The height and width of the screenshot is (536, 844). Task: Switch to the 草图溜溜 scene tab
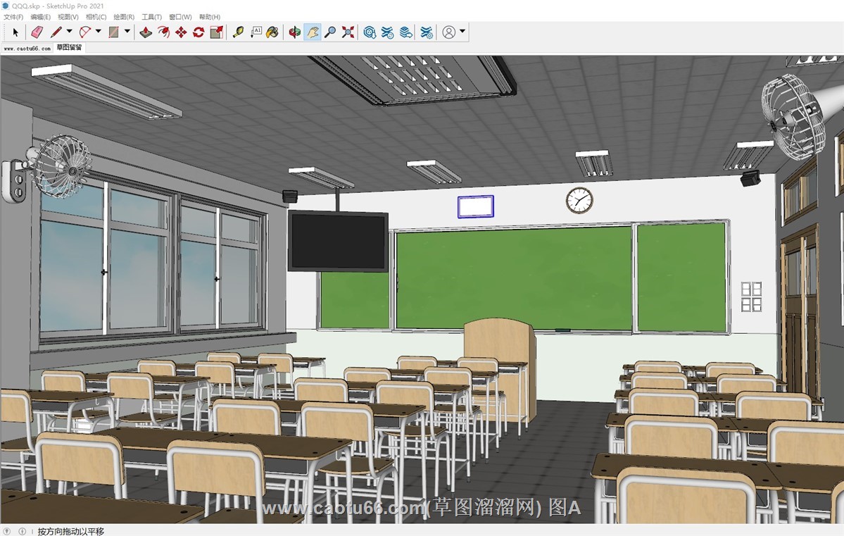[70, 47]
